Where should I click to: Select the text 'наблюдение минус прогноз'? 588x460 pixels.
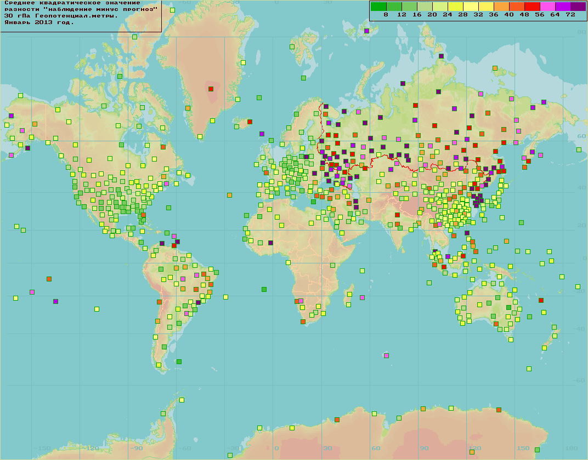pyautogui.click(x=100, y=9)
